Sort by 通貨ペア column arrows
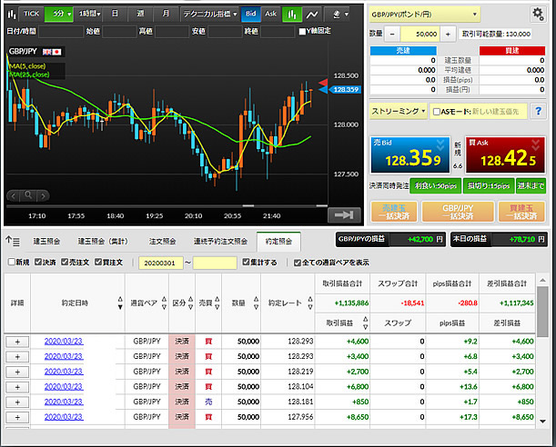556x447 pixels. click(164, 303)
